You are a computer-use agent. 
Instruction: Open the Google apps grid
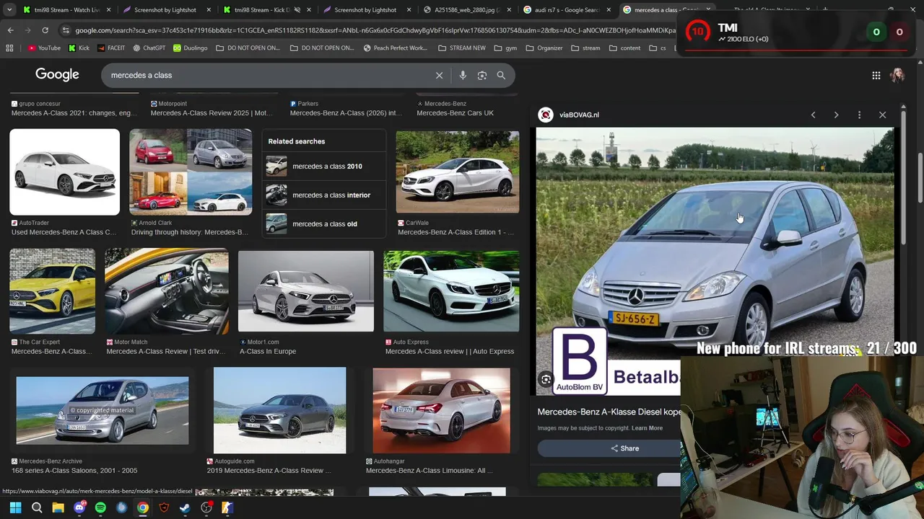tap(876, 75)
